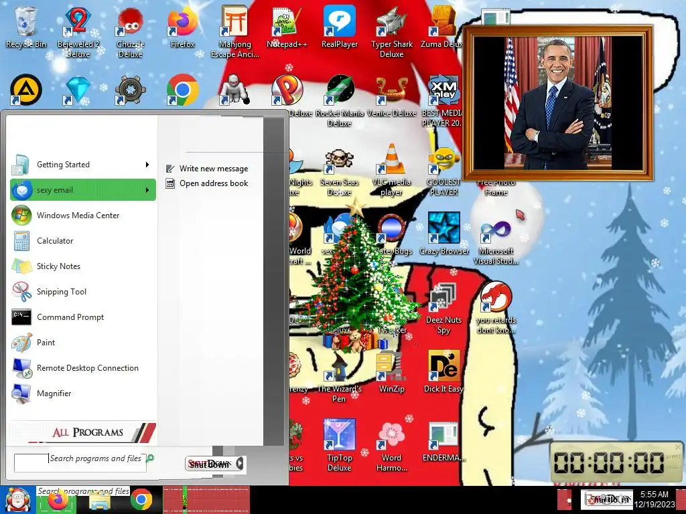The height and width of the screenshot is (514, 686).
Task: Open the COOLEST PLAYER desktop icon
Action: [x=443, y=171]
